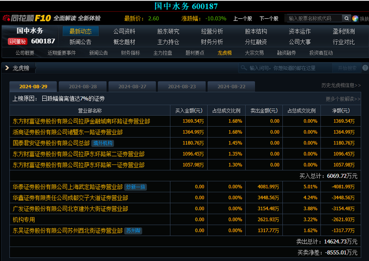Switch to the 2024-08-22 date tab
The height and width of the screenshot is (261, 369).
(x=231, y=87)
